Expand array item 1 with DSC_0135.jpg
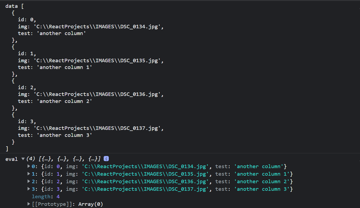The height and width of the screenshot is (208, 360). (x=29, y=174)
